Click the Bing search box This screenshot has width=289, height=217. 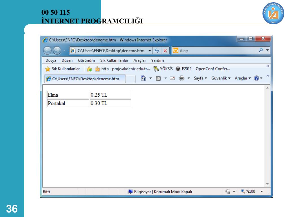pos(215,51)
